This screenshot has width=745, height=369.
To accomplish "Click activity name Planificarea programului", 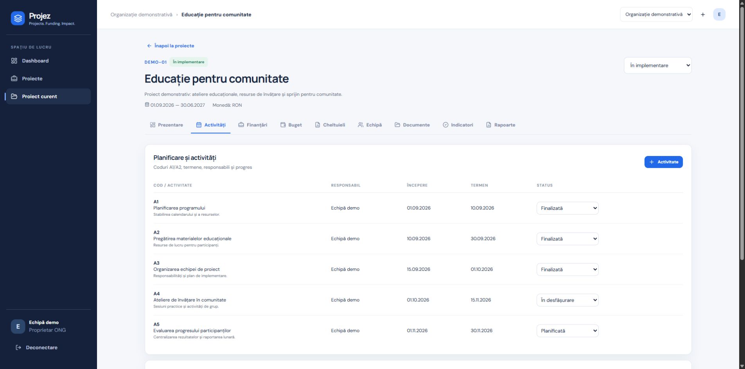I will pyautogui.click(x=179, y=208).
